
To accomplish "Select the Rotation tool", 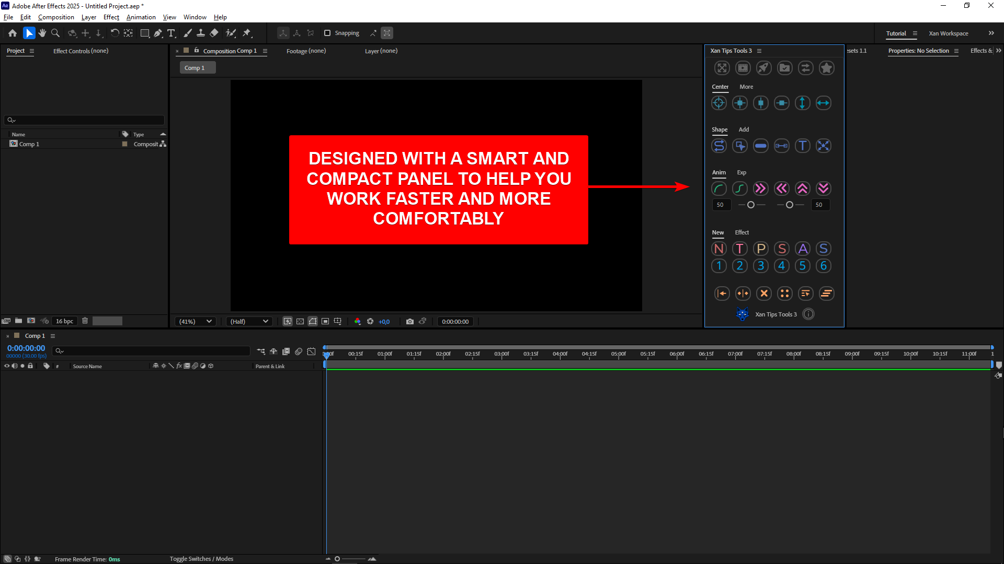I will coord(115,33).
